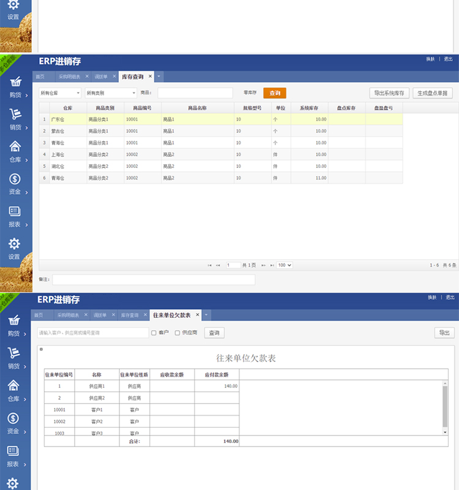Image resolution: width=459 pixels, height=490 pixels.
Task: Check the 客户 checkbox
Action: 154,333
